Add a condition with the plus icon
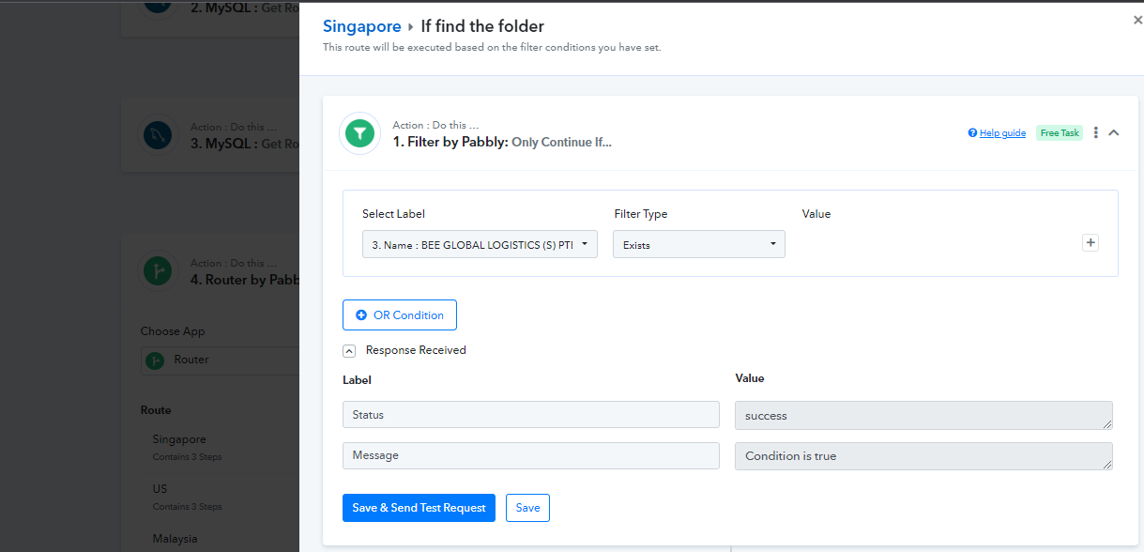Screen dimensions: 1144x552 click(x=1091, y=242)
